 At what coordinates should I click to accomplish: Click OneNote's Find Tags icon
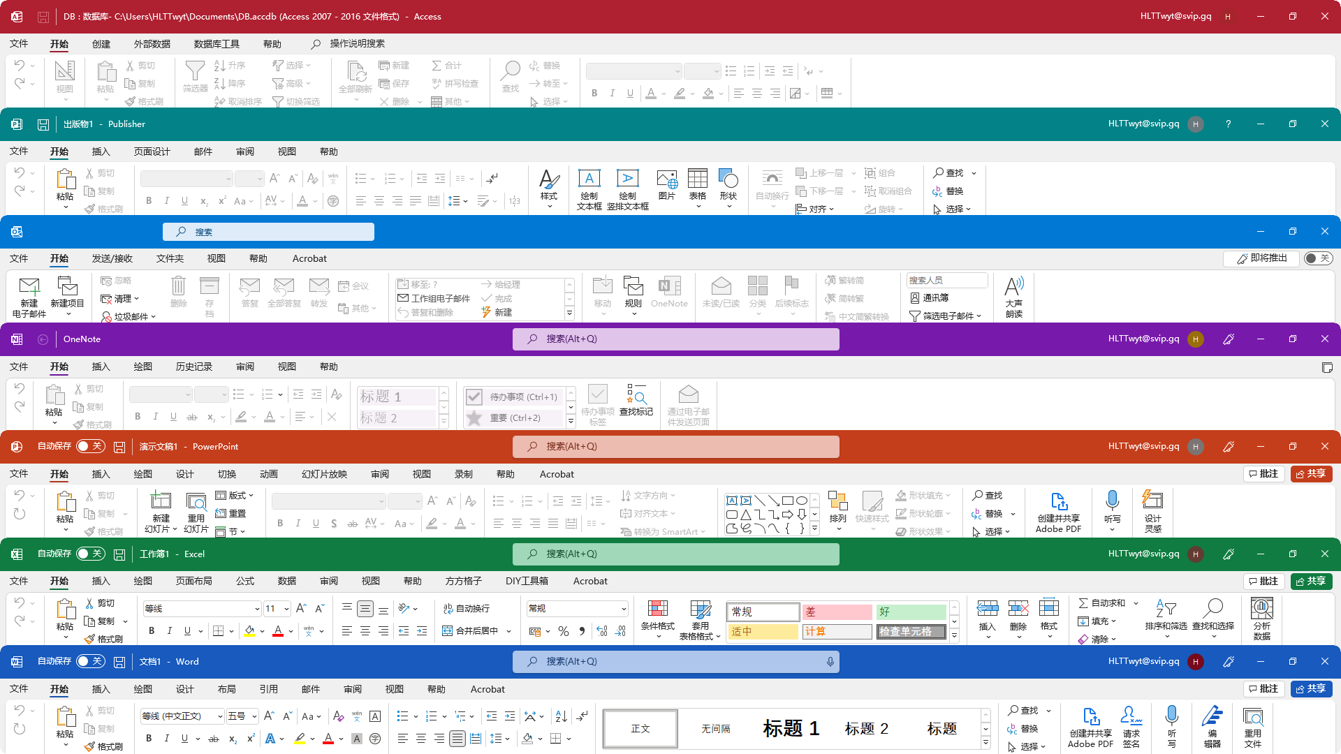(636, 395)
